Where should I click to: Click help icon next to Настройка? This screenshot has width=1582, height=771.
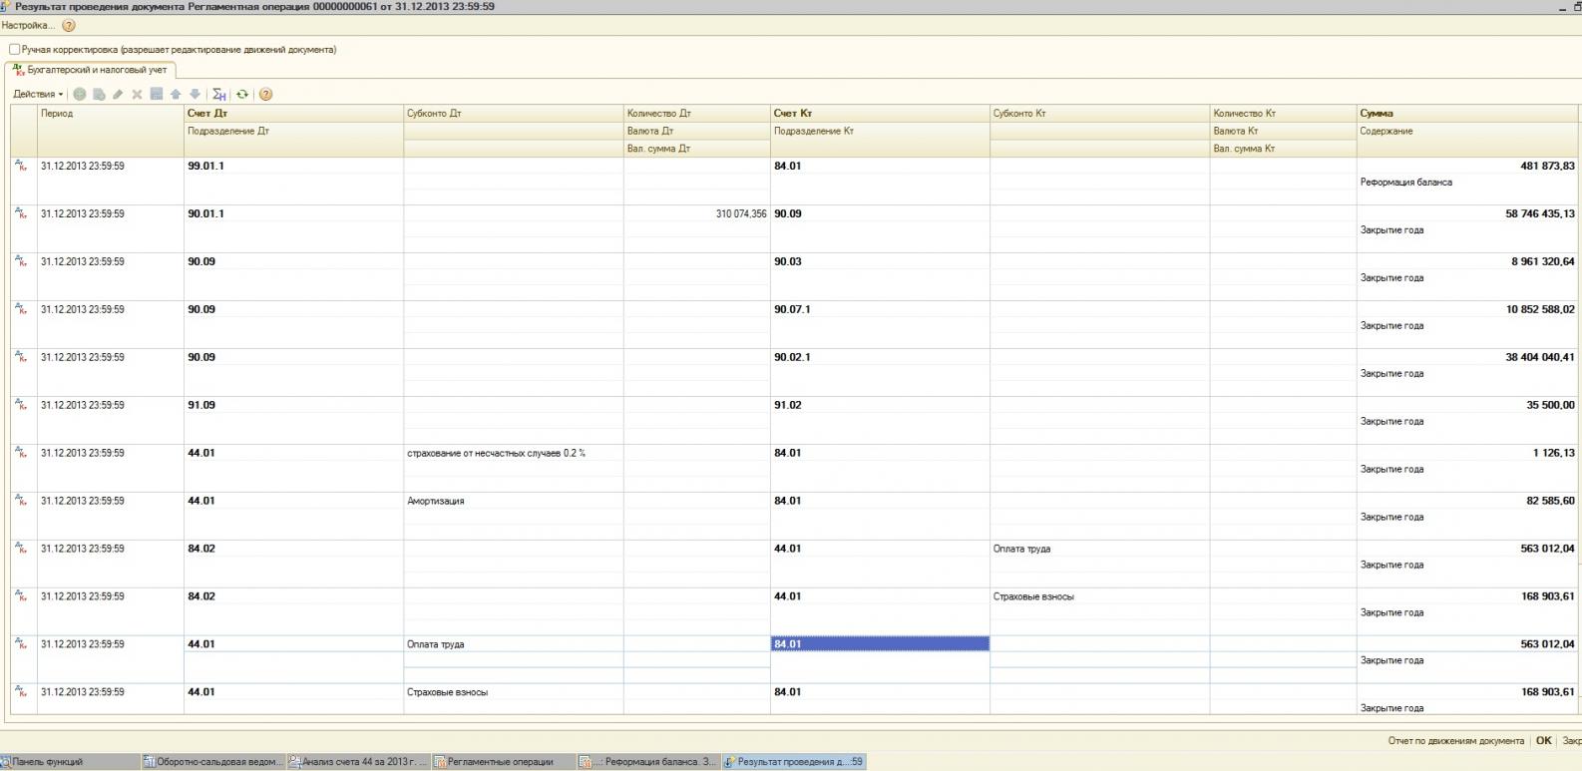point(69,26)
